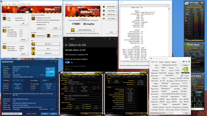Open Graphics tab in right CPU-Z window
The image size is (207, 116).
click(x=129, y=77)
